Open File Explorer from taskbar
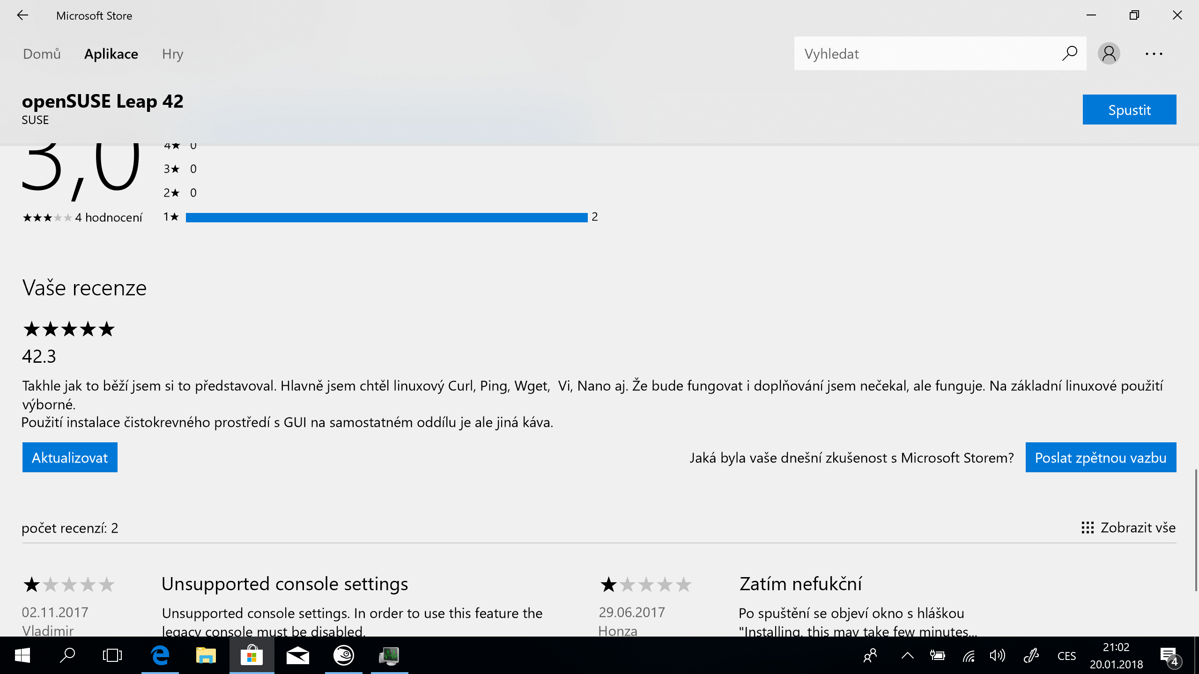Screen dimensions: 1199x674 coord(206,655)
